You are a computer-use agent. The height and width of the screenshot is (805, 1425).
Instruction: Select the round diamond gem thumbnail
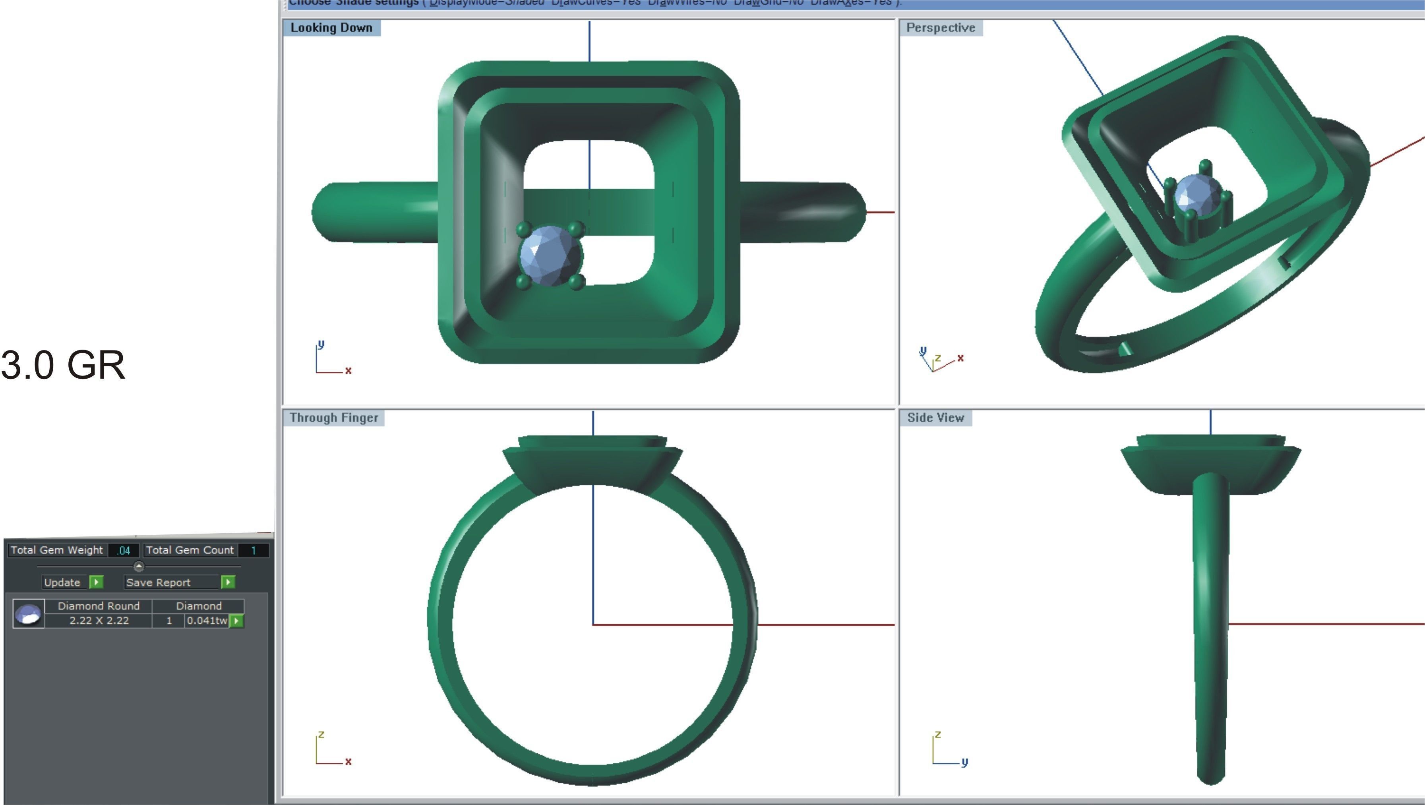[x=29, y=614]
